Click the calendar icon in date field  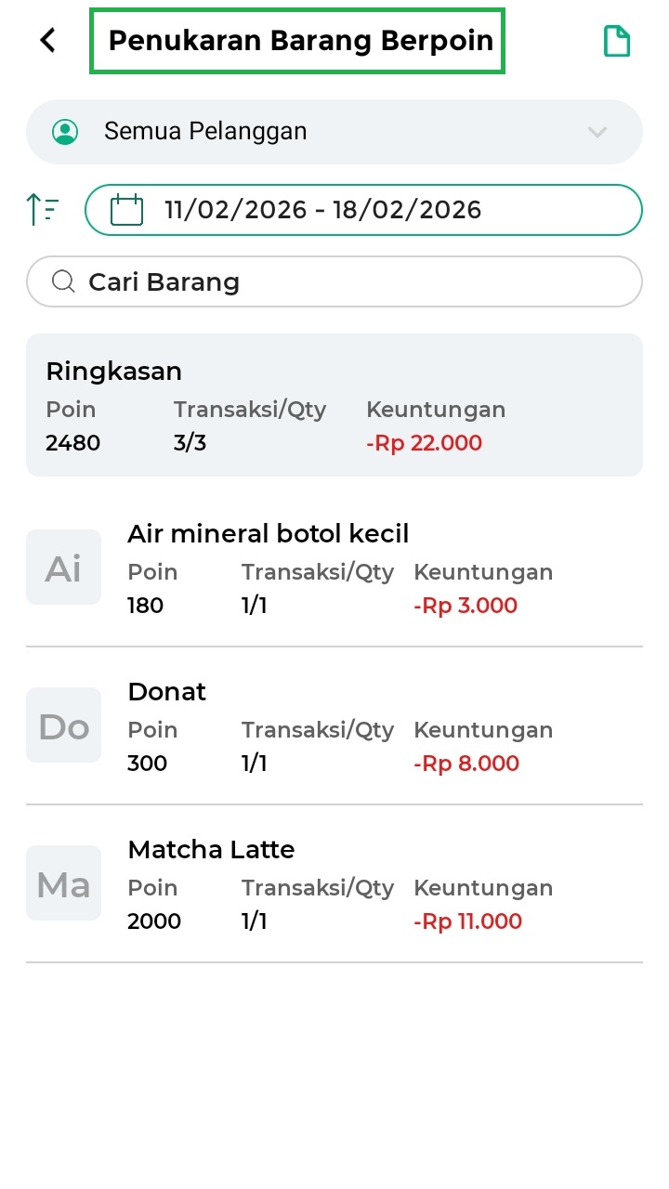point(126,209)
